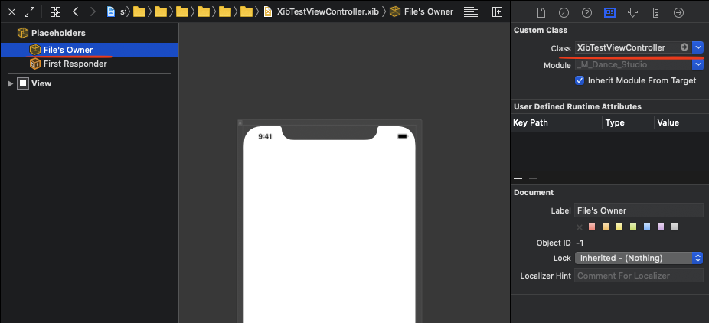
Task: Select File's Owner in document outline
Action: pyautogui.click(x=90, y=50)
